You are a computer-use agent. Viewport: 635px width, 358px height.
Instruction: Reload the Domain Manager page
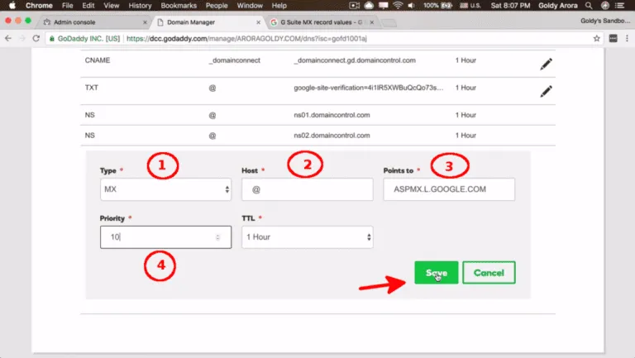(36, 39)
